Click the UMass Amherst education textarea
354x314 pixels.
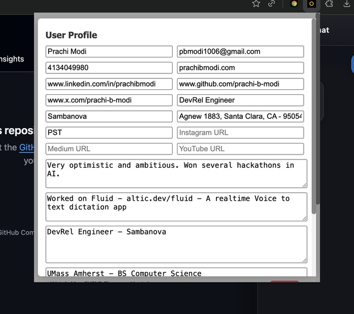[176, 272]
